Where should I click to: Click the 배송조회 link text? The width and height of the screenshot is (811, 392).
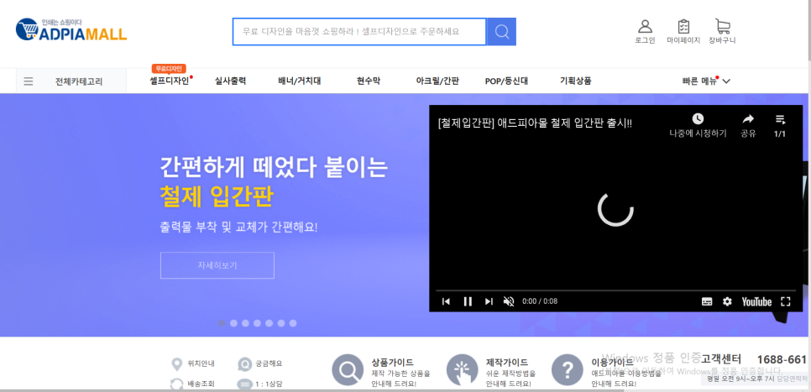pyautogui.click(x=201, y=384)
